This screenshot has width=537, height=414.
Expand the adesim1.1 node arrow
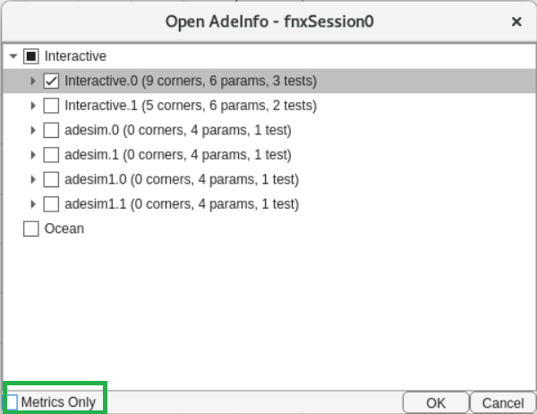33,204
